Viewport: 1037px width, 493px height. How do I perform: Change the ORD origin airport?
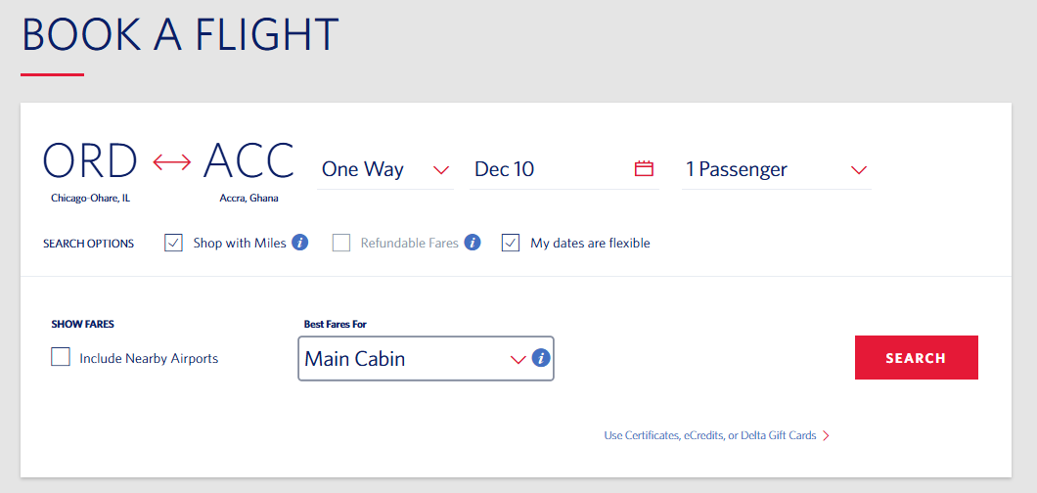pyautogui.click(x=90, y=161)
